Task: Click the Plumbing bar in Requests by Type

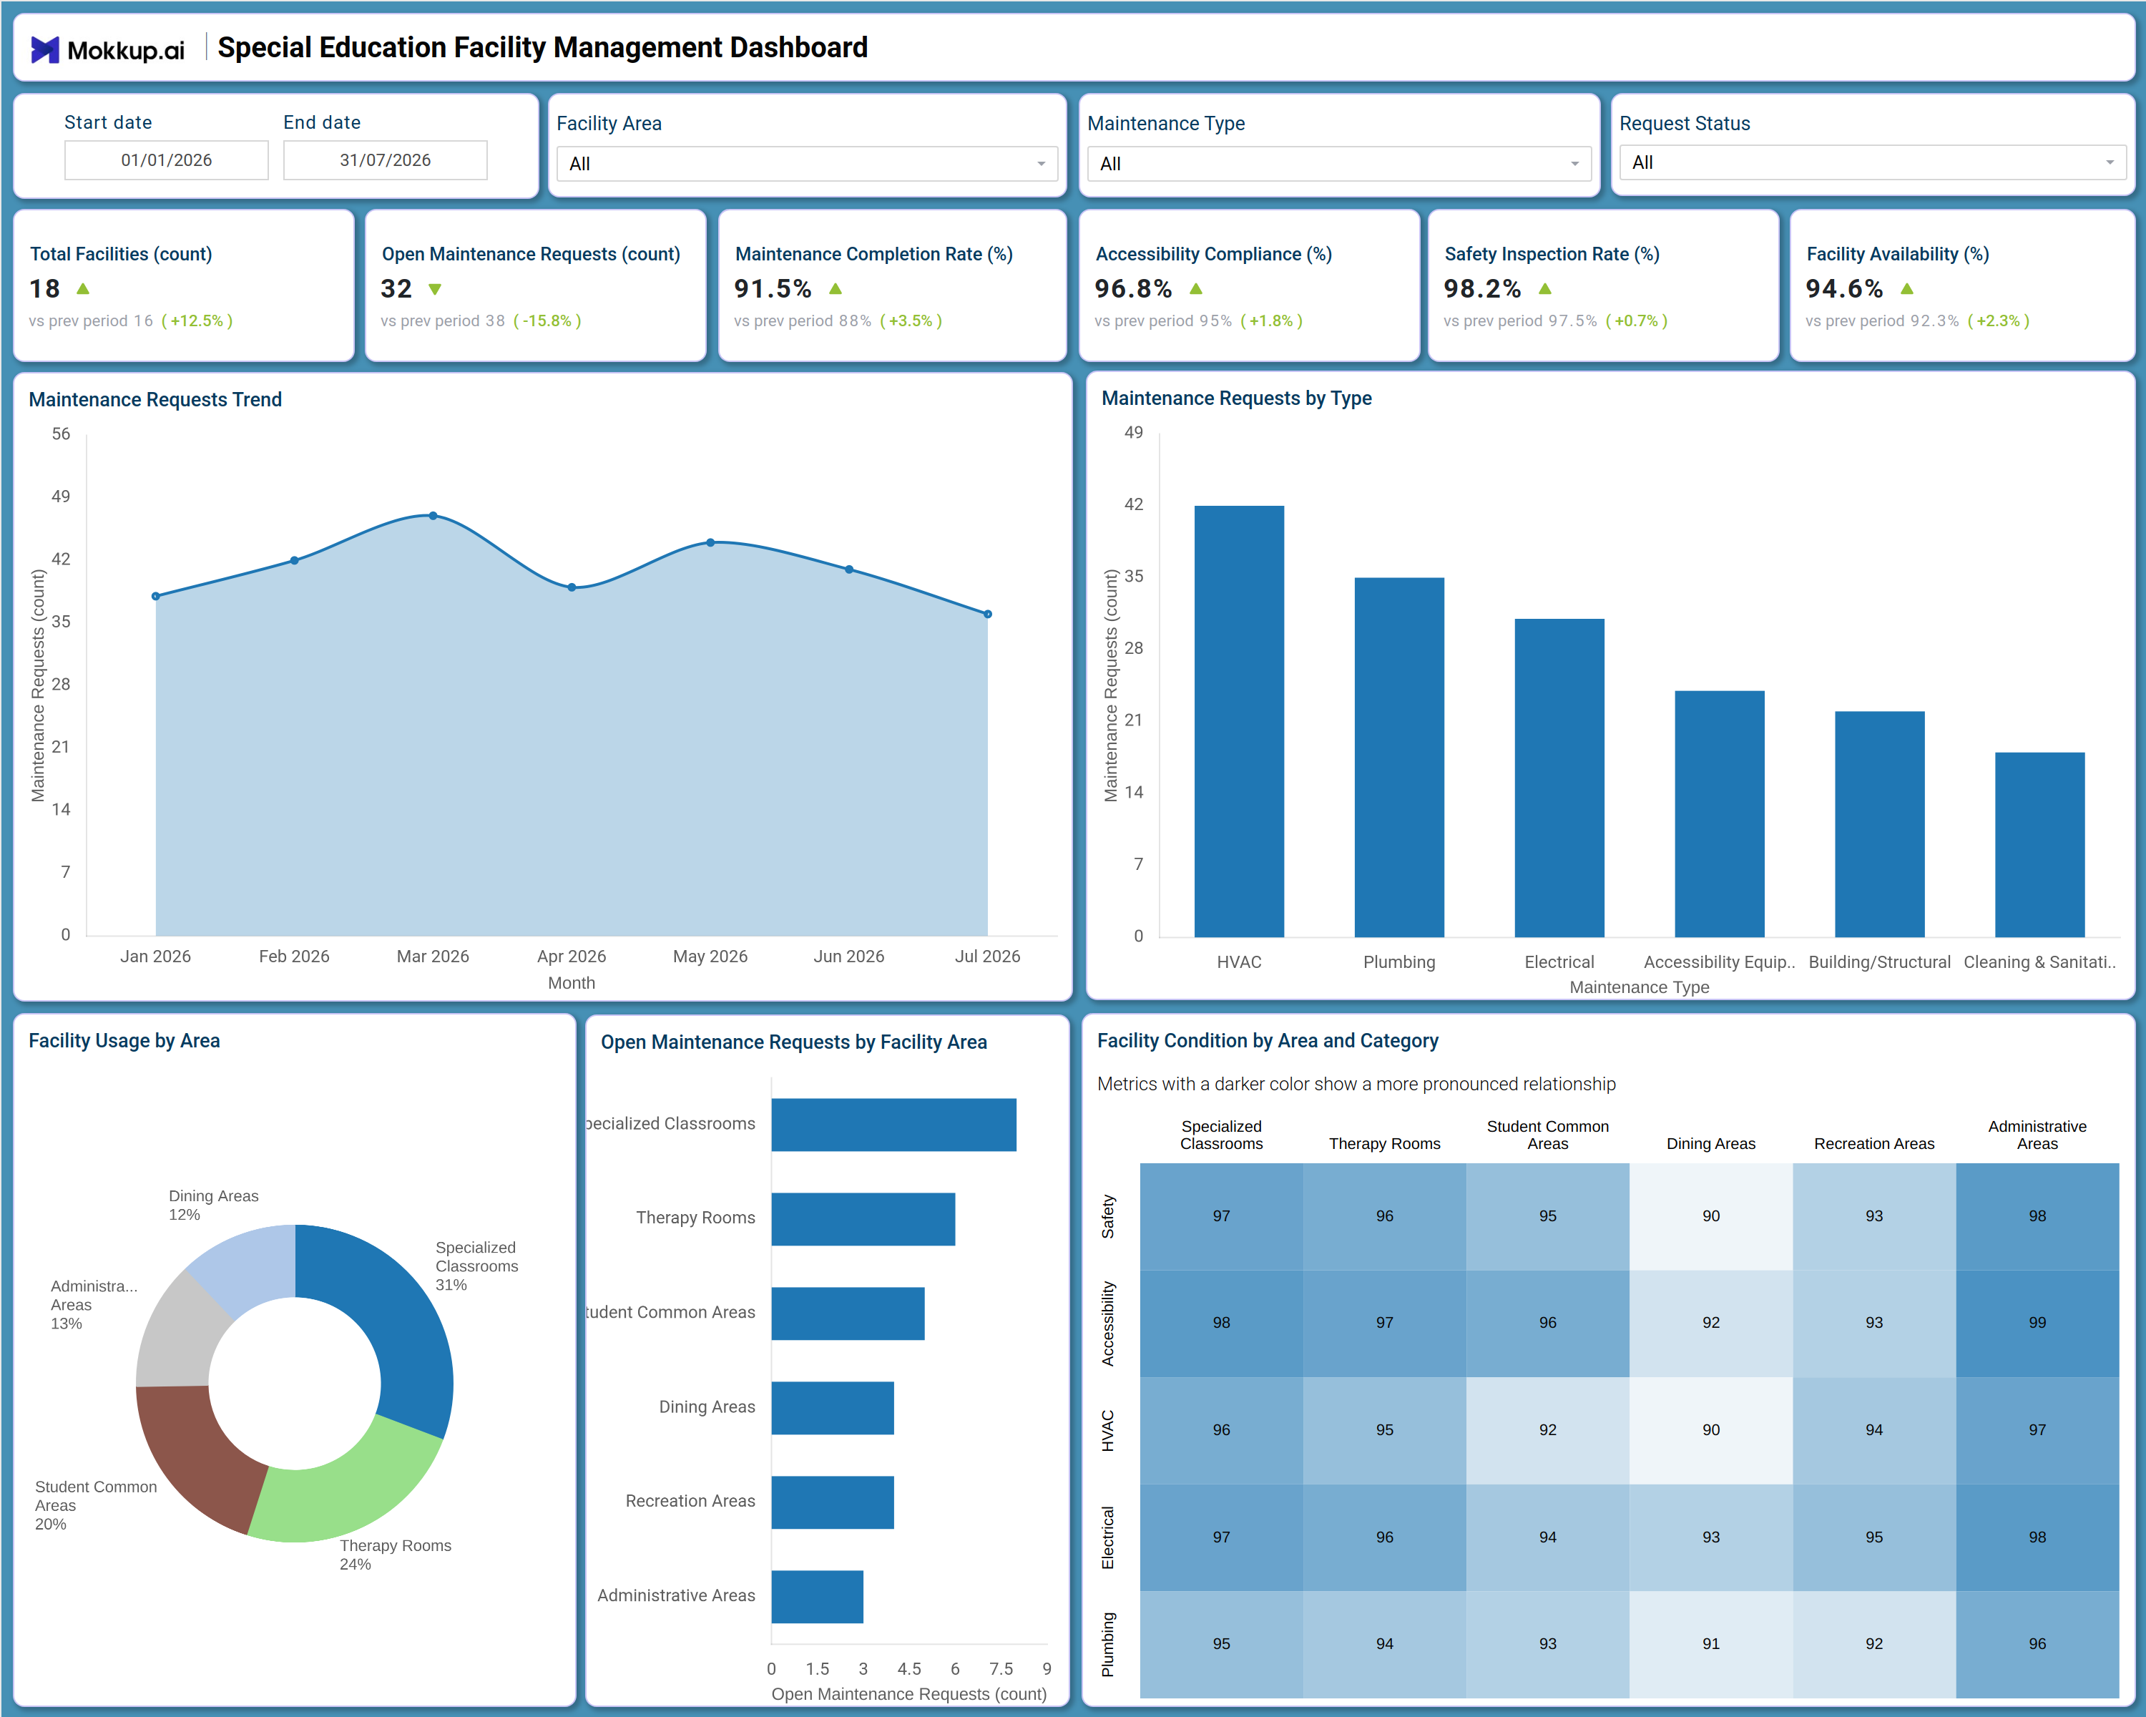Action: coord(1399,758)
